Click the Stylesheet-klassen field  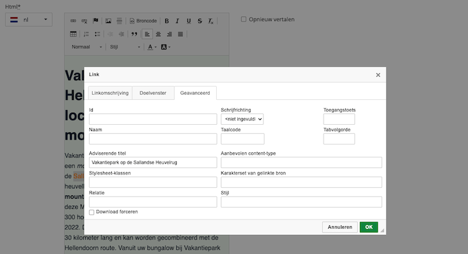(153, 182)
